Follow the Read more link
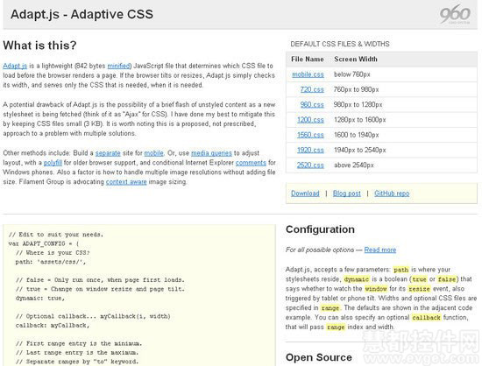Image resolution: width=482 pixels, height=366 pixels. tap(380, 250)
